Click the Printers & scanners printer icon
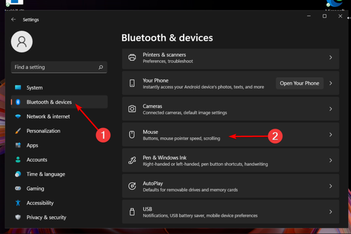 click(x=132, y=57)
